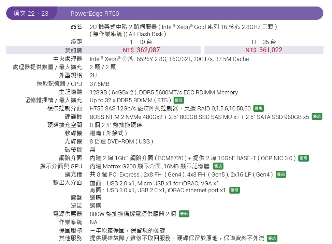Screen dimensions: 332x244
Task: Click the 處理器提供數量 / 最大擴充 label
Action: [47, 67]
